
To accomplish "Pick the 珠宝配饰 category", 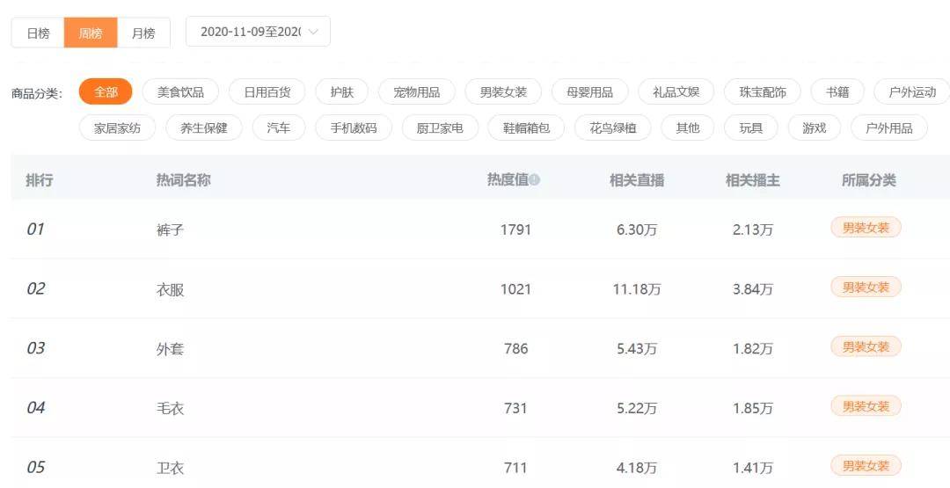I will click(763, 91).
